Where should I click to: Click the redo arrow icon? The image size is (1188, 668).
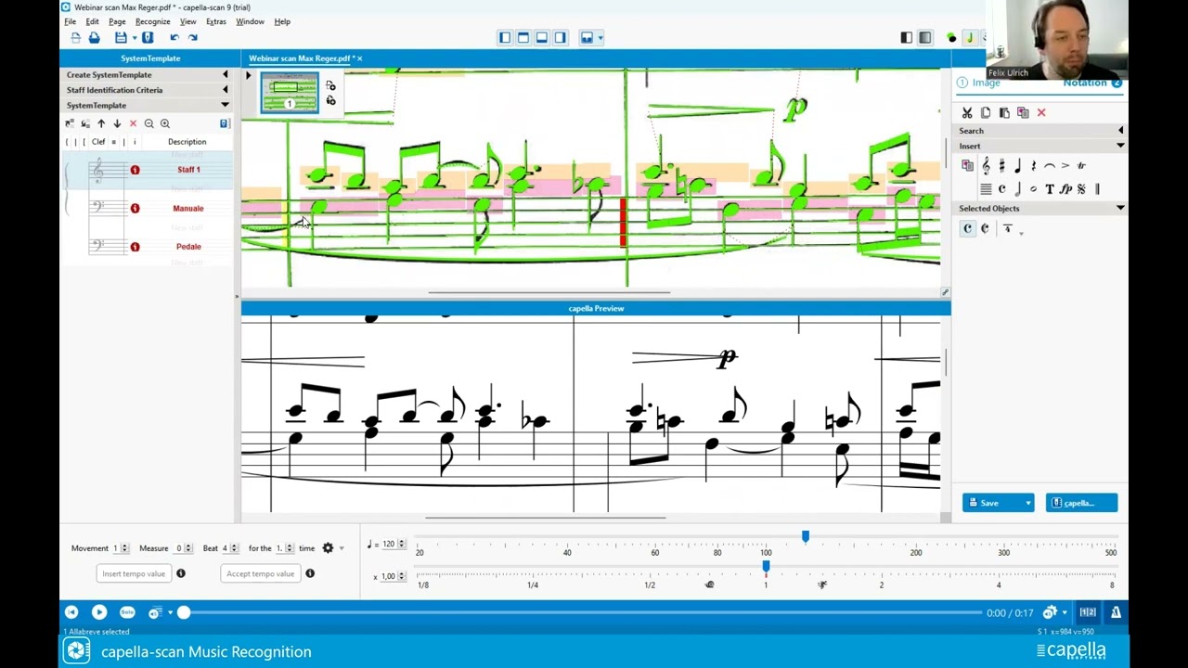point(193,37)
